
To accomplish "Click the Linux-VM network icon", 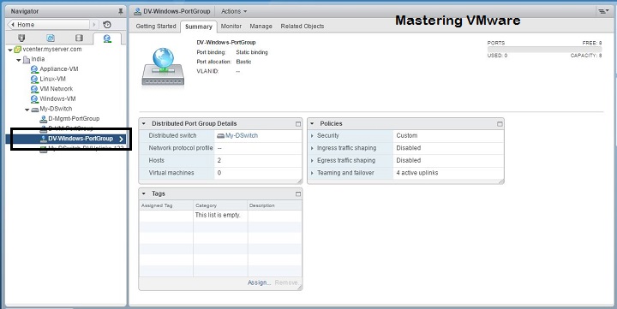I will tap(34, 79).
